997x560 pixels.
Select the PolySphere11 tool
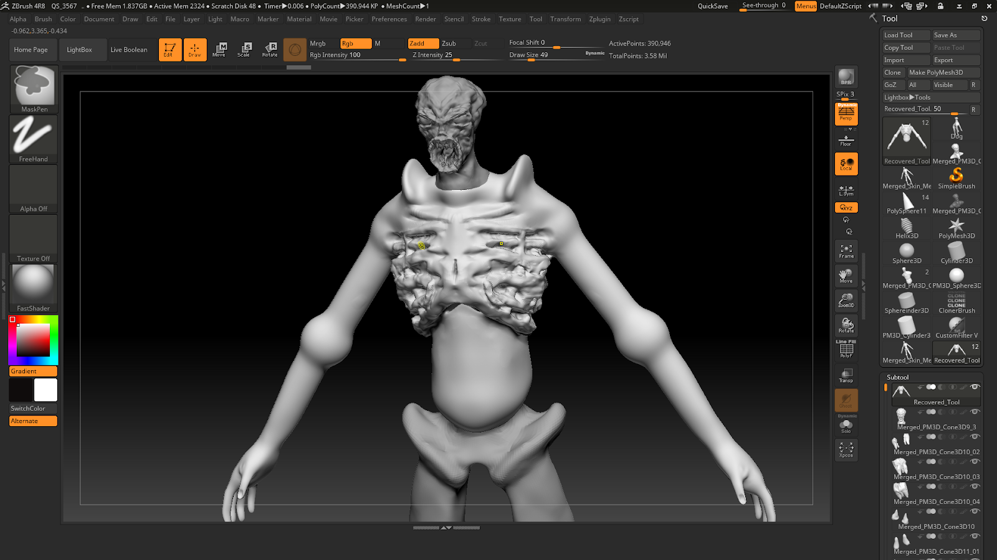tap(907, 203)
